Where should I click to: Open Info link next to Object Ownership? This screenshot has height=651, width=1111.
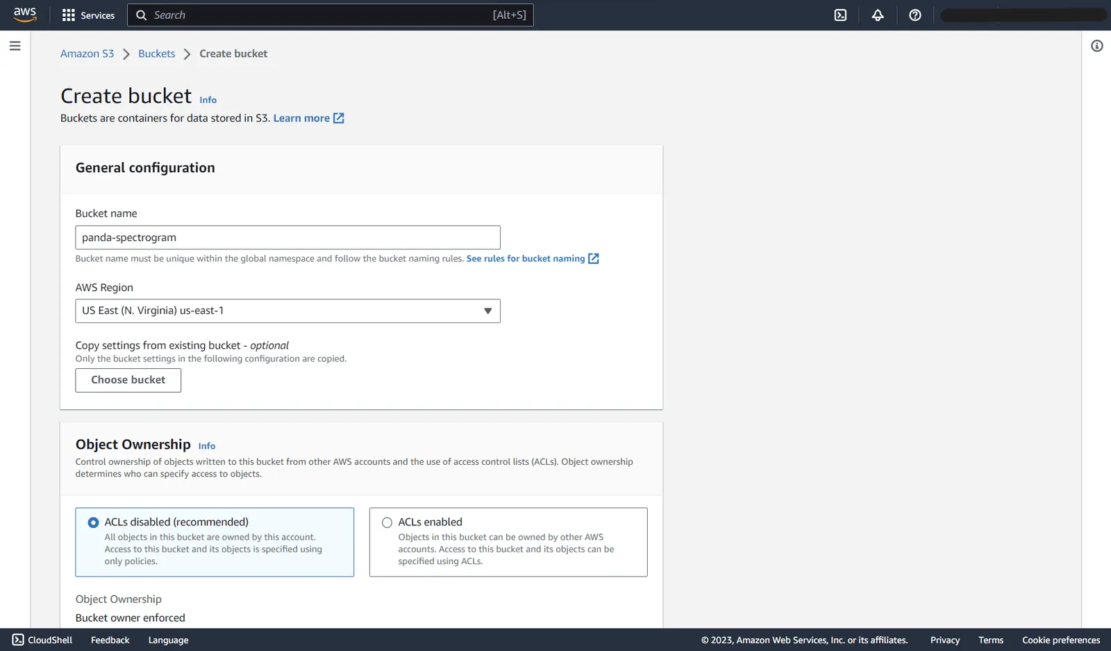pos(207,446)
